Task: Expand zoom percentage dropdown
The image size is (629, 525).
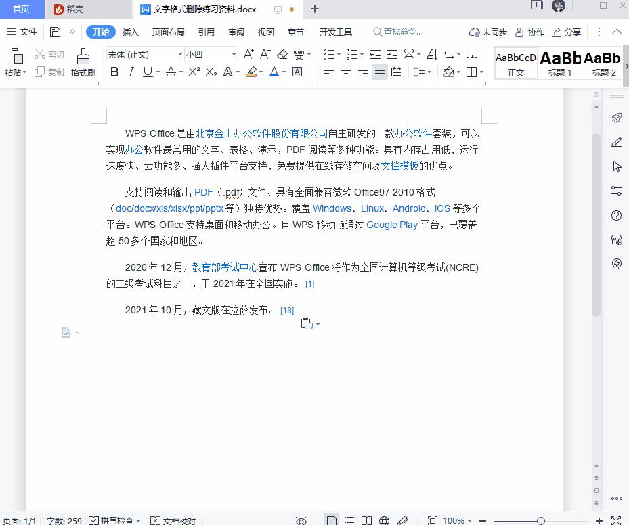Action: [469, 520]
